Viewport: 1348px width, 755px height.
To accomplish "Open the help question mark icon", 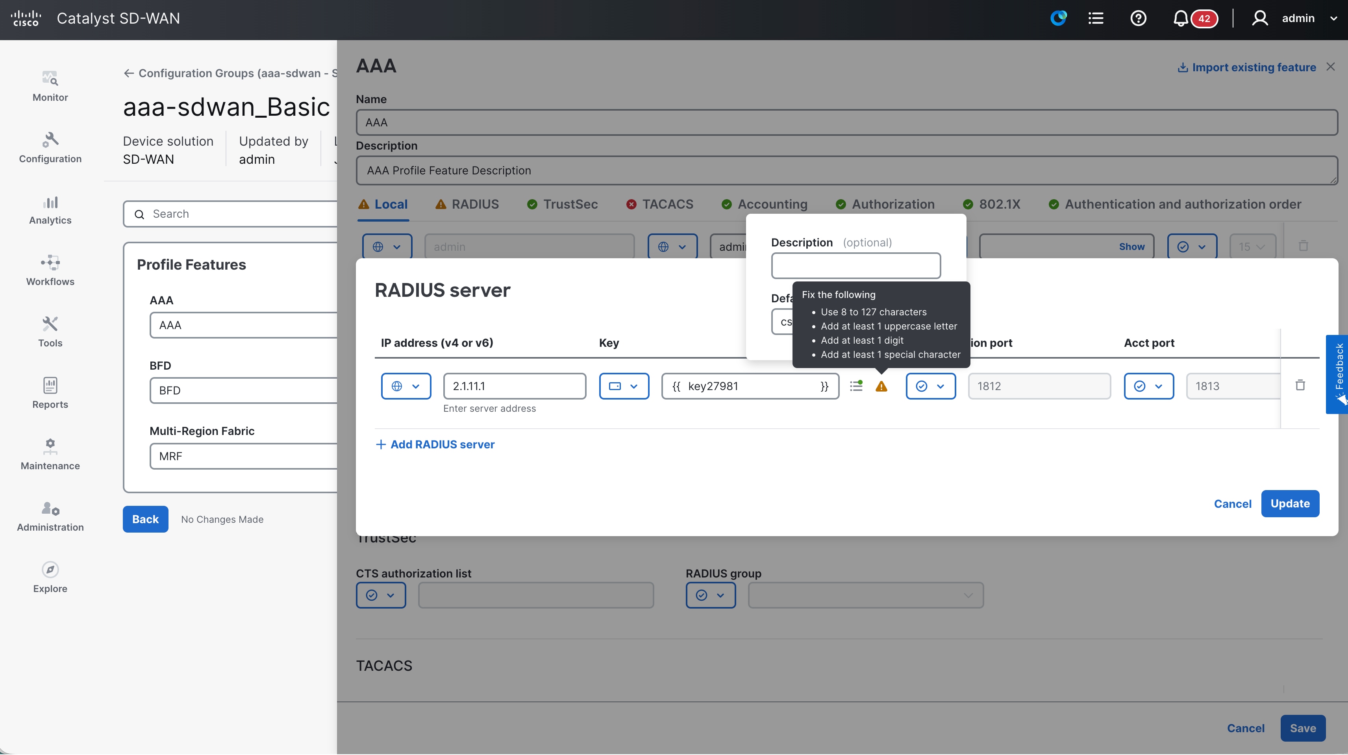I will pyautogui.click(x=1138, y=19).
